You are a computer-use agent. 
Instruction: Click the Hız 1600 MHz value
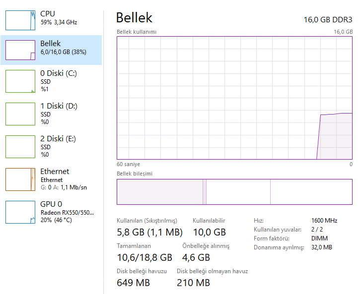[324, 221]
